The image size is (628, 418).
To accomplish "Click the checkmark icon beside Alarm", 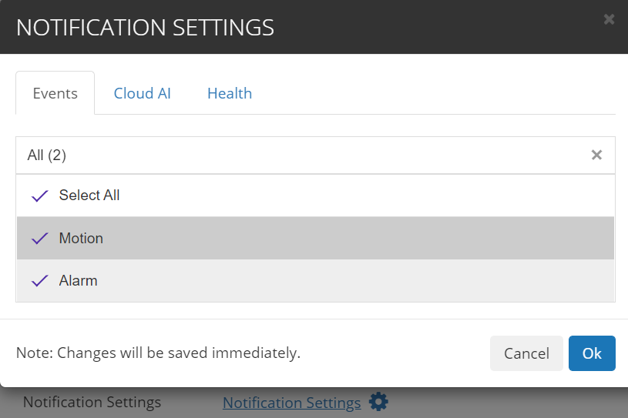I will click(40, 281).
